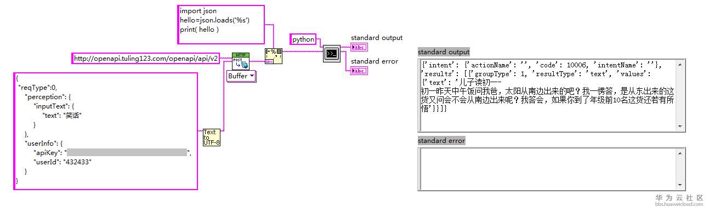The height and width of the screenshot is (212, 709).
Task: Click scroll-down arrow of standard error box
Action: (x=680, y=185)
